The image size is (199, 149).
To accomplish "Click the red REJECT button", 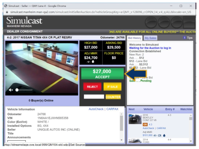I will tap(92, 87).
